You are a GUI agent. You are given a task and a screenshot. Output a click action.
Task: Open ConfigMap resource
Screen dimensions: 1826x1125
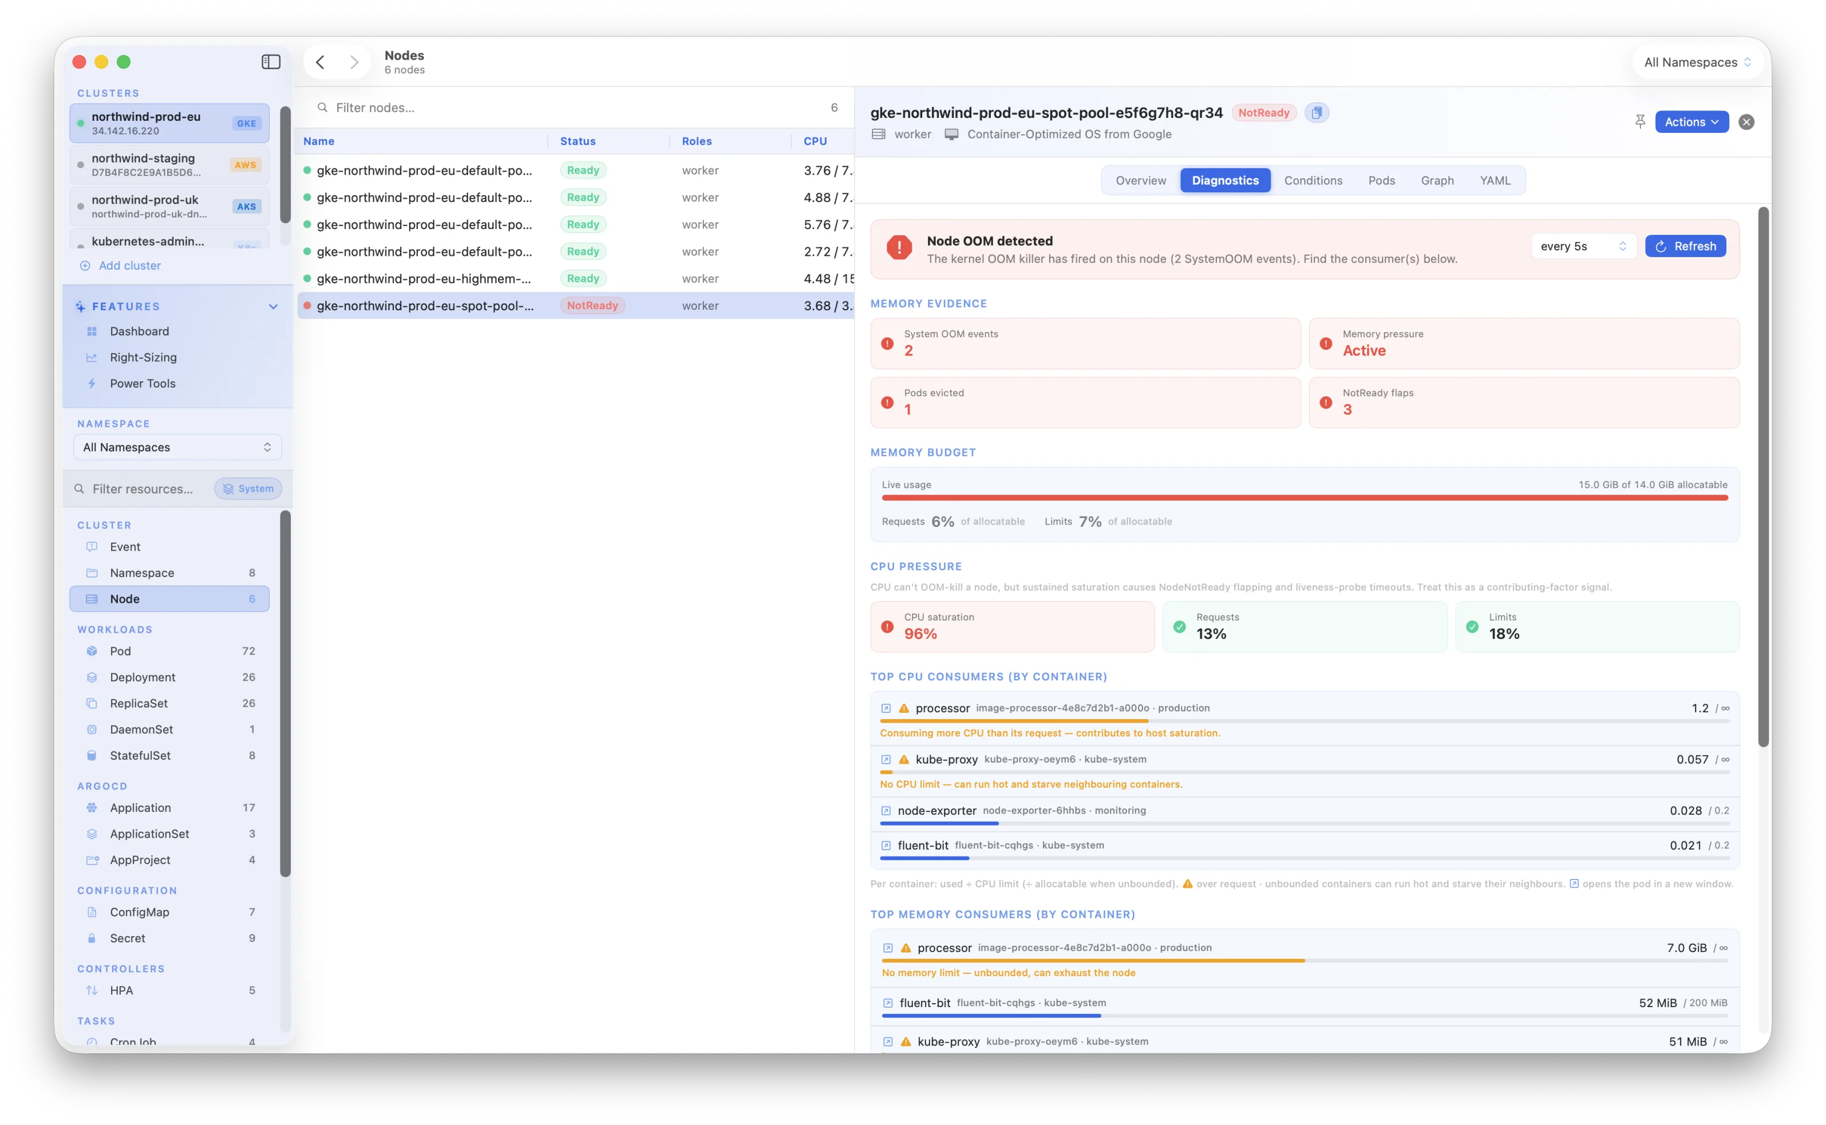point(169,912)
